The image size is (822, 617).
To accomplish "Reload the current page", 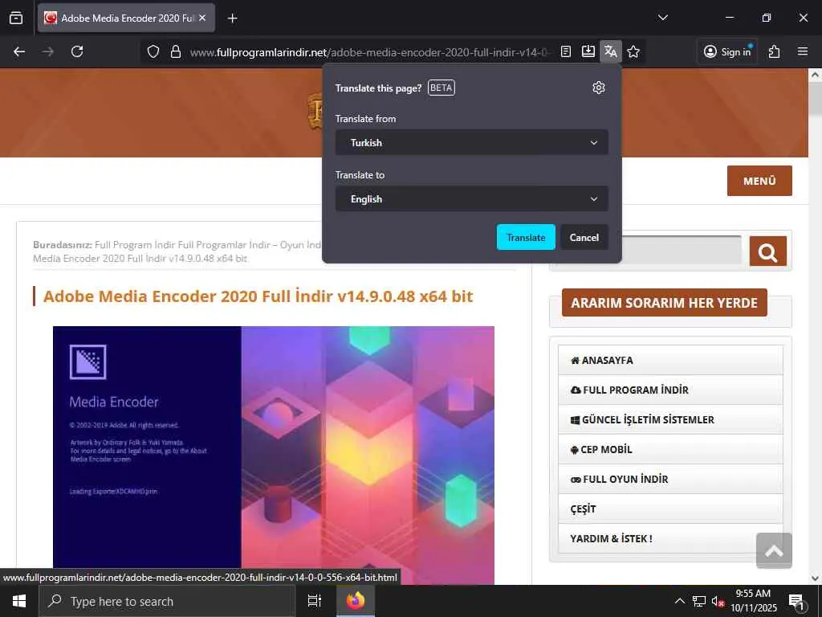I will [77, 51].
